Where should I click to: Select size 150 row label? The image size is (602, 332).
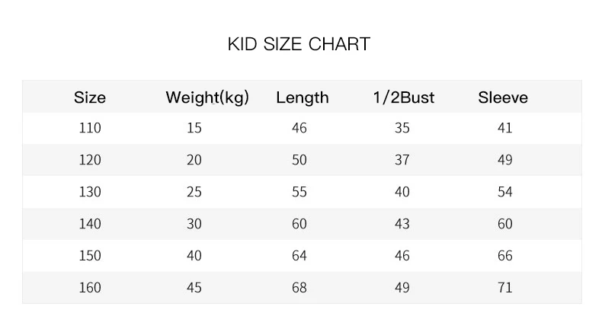pos(90,256)
